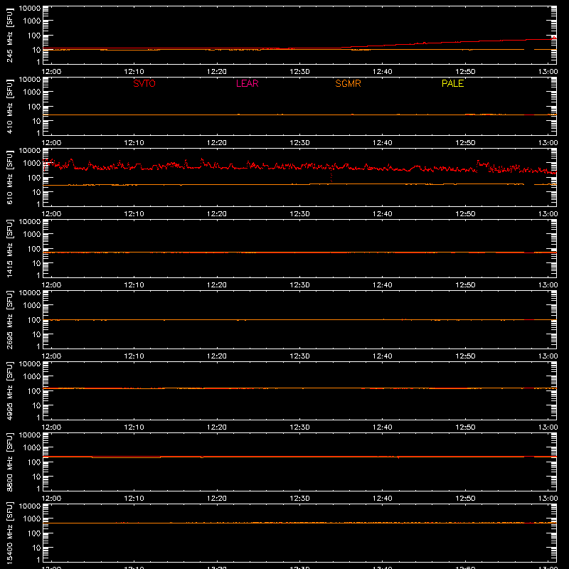Click 12:40 time label under 410 MHz plot
The image size is (569, 569).
tap(383, 143)
